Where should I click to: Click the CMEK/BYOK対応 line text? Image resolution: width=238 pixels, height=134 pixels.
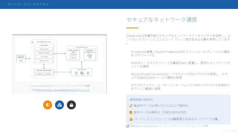(160, 112)
